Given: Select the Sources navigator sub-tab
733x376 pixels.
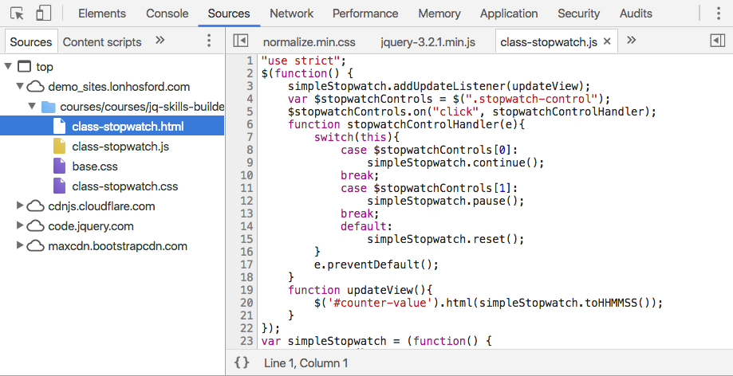Looking at the screenshot, I should (x=31, y=42).
